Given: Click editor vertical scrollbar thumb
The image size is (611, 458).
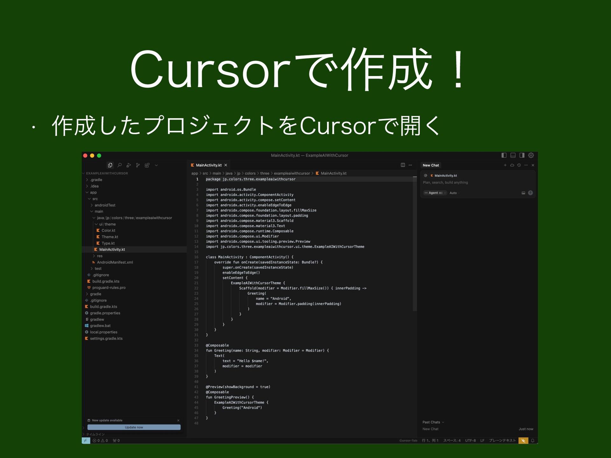Looking at the screenshot, I should tap(415, 244).
